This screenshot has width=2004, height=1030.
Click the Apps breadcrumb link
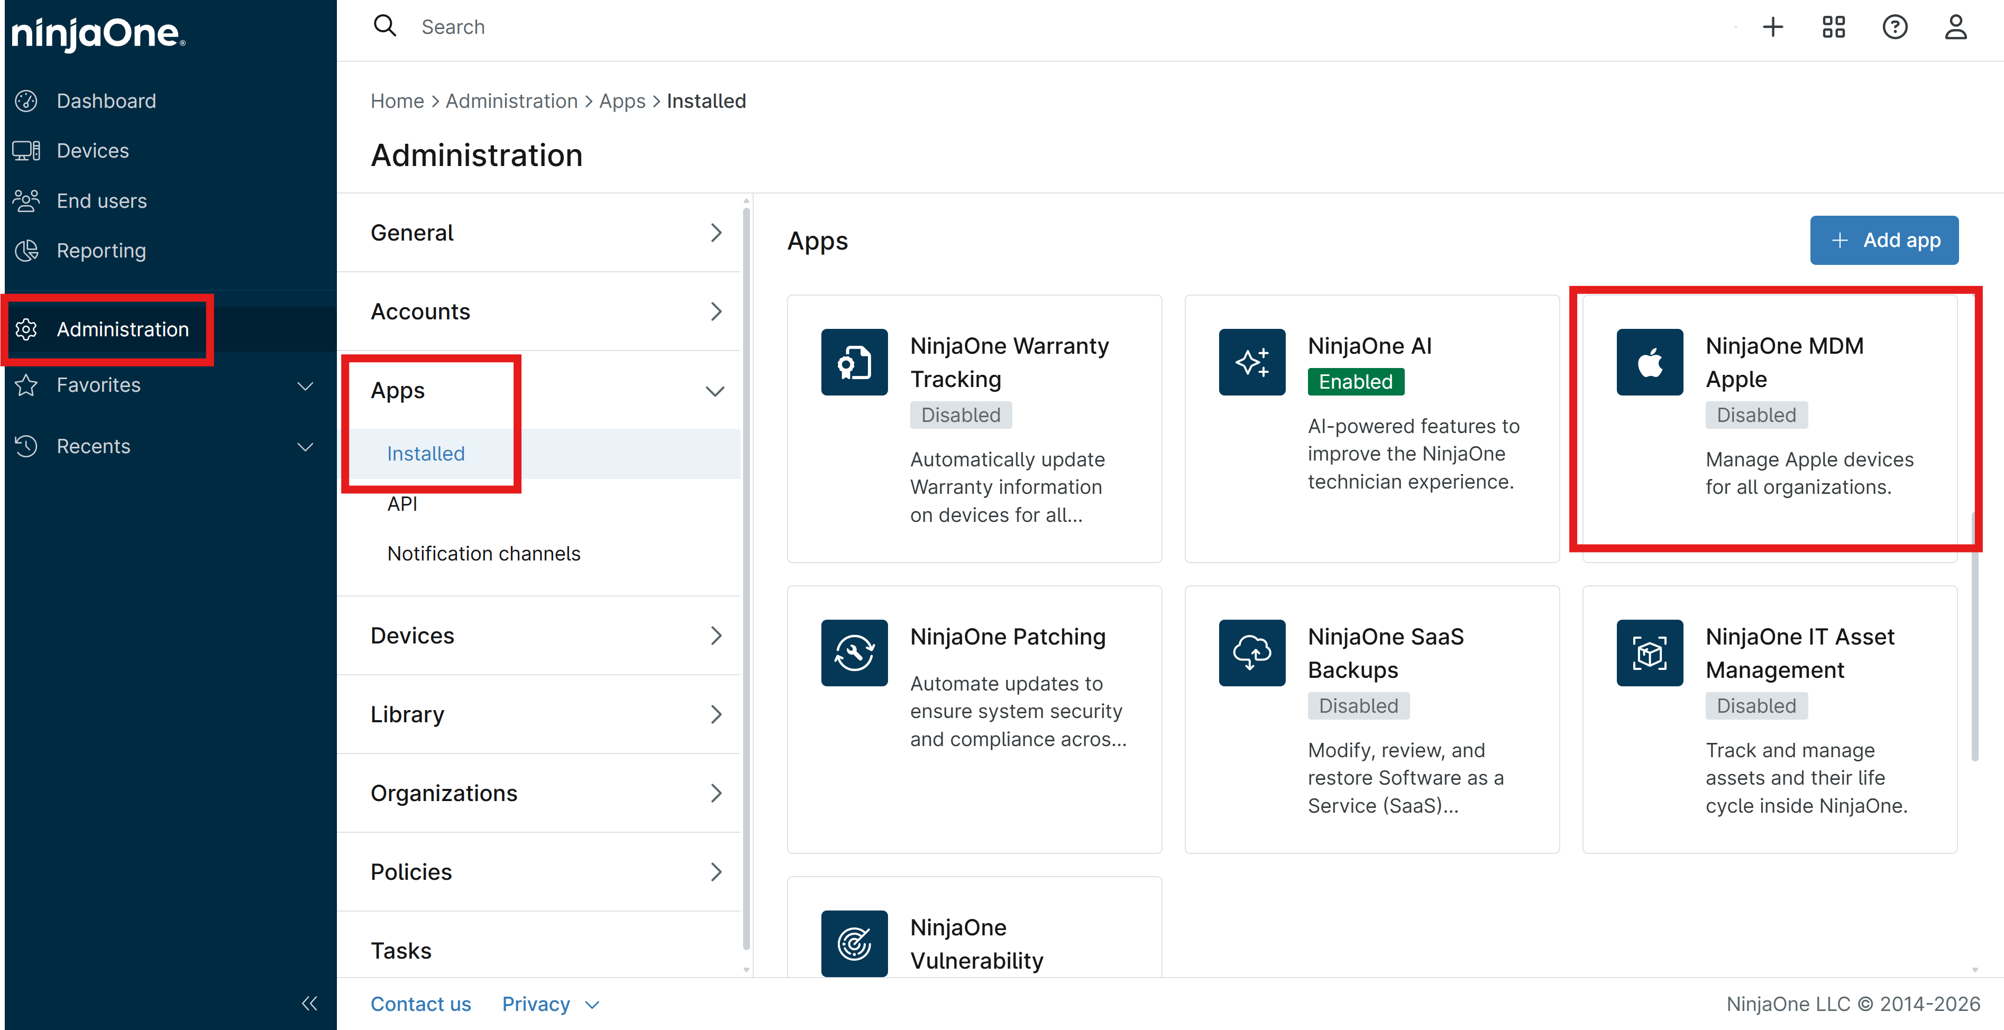pyautogui.click(x=623, y=101)
